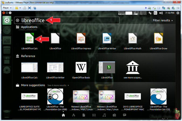Open LibreOffice reference with green 5 icon
This screenshot has height=121, width=182.
point(107,70)
